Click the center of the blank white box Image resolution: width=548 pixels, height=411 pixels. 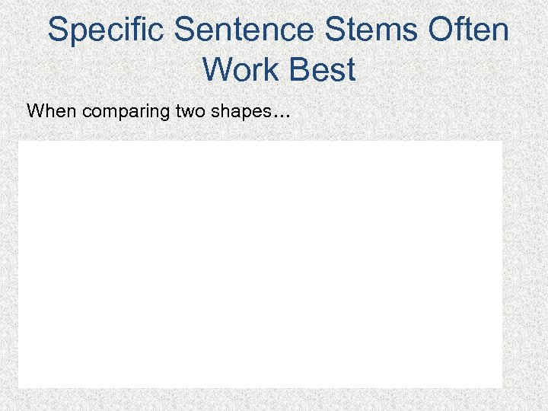[260, 264]
